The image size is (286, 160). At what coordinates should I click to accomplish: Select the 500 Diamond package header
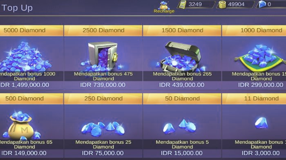(25, 99)
